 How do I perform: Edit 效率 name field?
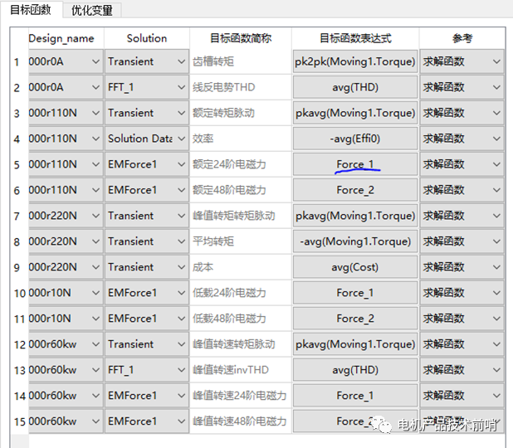241,139
